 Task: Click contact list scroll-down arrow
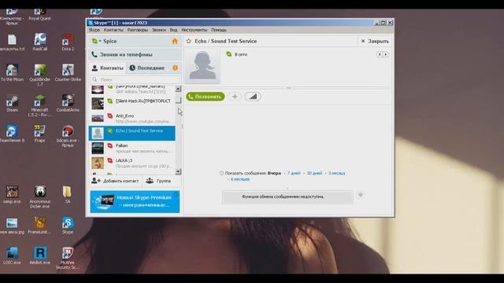coord(179,171)
